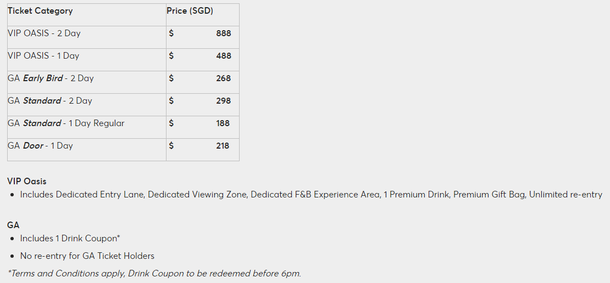Viewport: 610px width, 283px height.
Task: Select the 268 price value
Action: point(223,78)
